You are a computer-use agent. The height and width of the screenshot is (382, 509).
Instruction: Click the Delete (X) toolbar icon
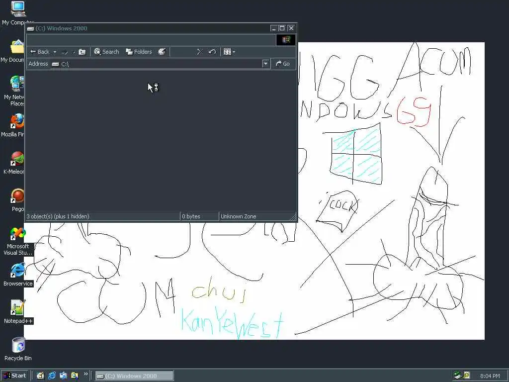coord(200,52)
